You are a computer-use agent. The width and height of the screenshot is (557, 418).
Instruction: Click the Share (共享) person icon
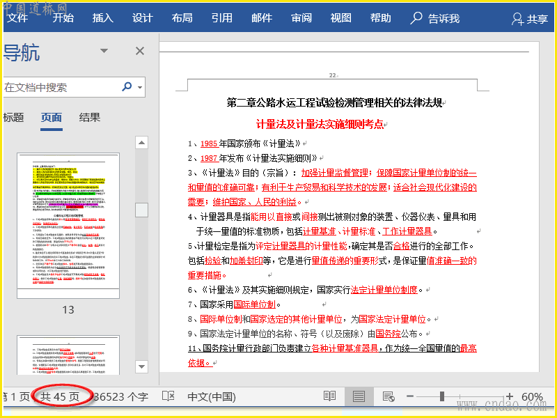[x=519, y=19]
